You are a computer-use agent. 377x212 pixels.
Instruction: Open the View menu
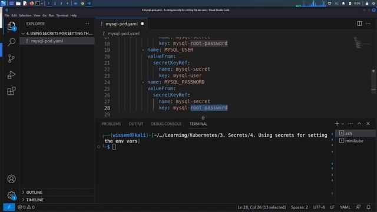tap(37, 15)
